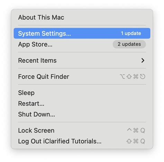
Task: Click Option key glyph in Force Quit shortcut
Action: click(x=122, y=76)
